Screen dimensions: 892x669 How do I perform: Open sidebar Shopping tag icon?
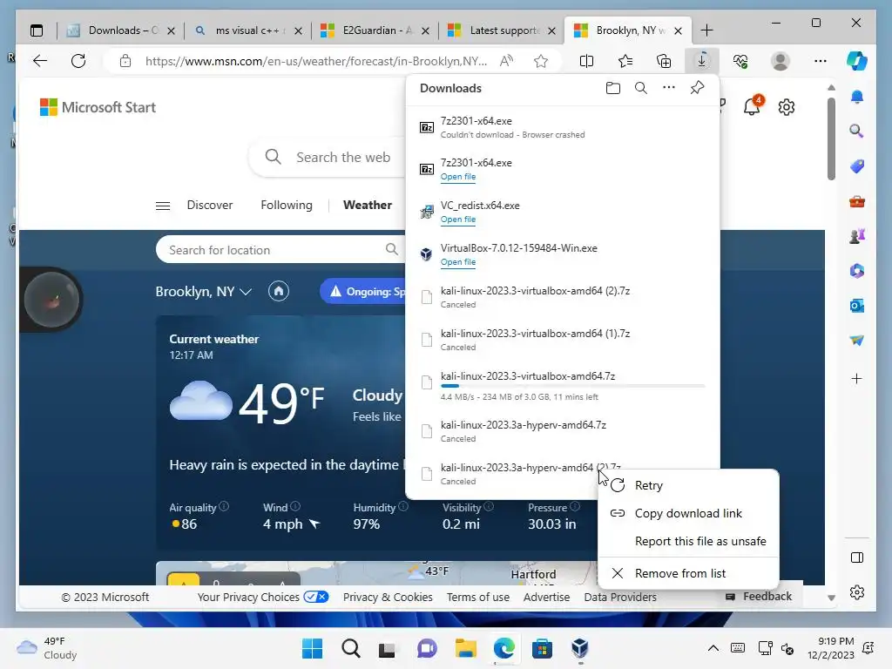point(857,166)
